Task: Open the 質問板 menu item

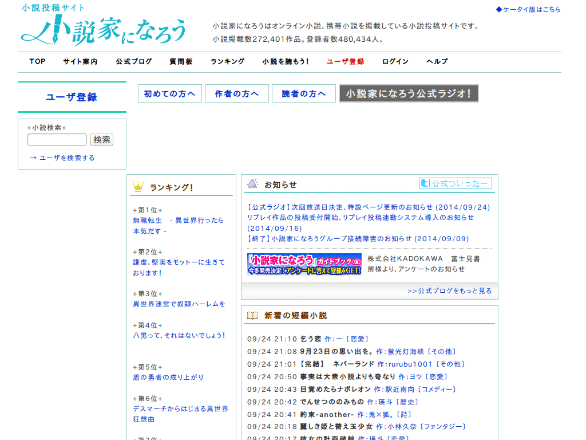Action: point(181,62)
